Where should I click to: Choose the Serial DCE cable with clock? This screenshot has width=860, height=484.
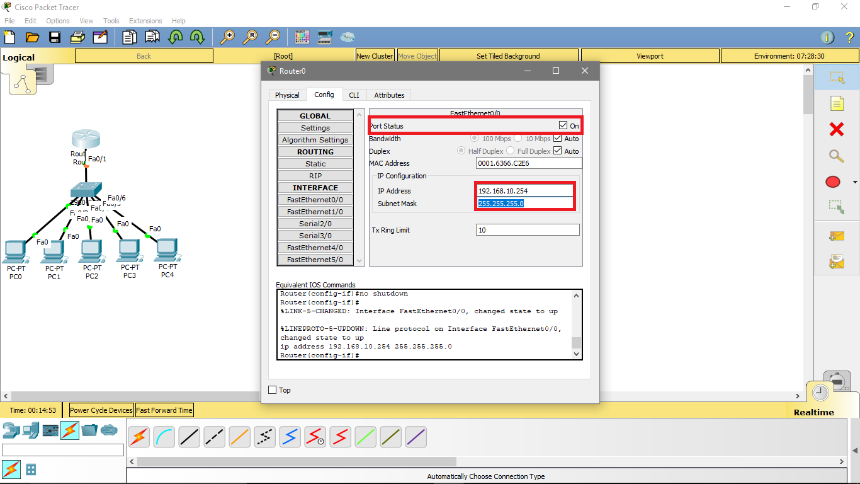pos(315,437)
